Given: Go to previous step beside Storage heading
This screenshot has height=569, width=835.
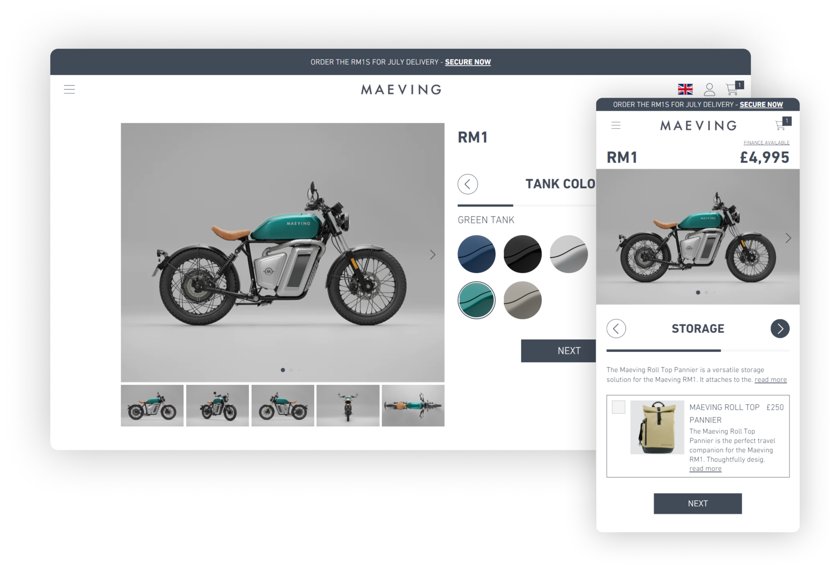Looking at the screenshot, I should point(616,329).
